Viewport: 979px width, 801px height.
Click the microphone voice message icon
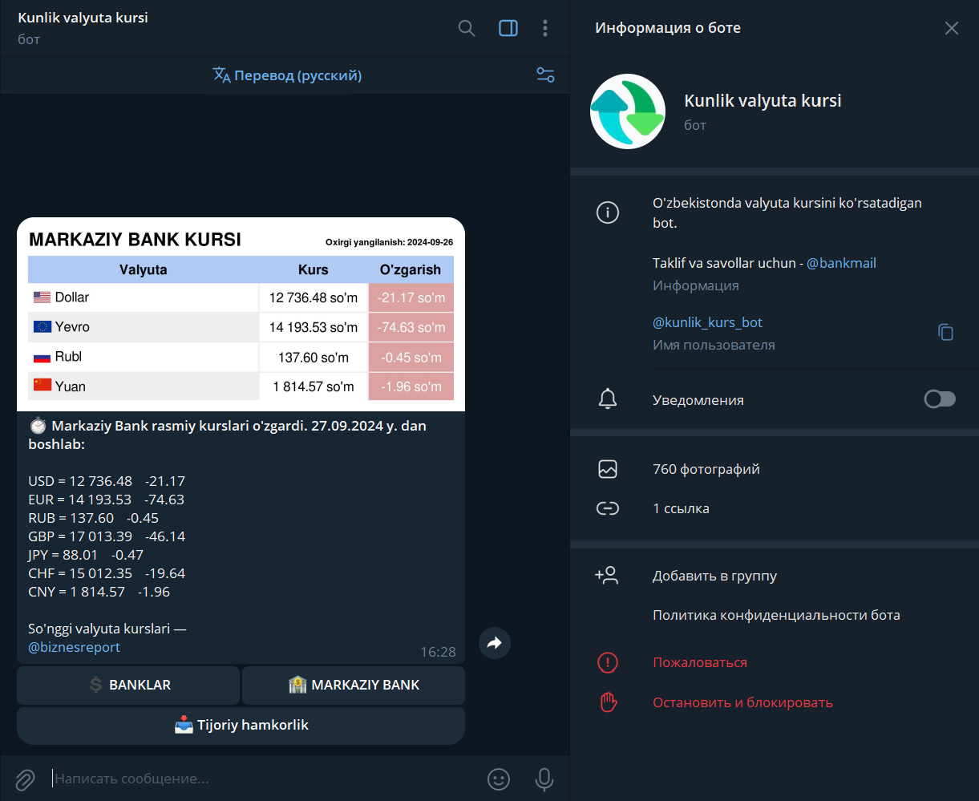pos(544,779)
